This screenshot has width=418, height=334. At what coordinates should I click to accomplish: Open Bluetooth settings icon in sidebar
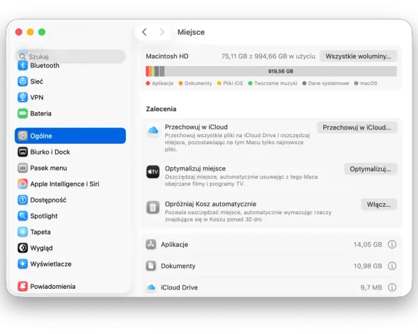click(23, 65)
